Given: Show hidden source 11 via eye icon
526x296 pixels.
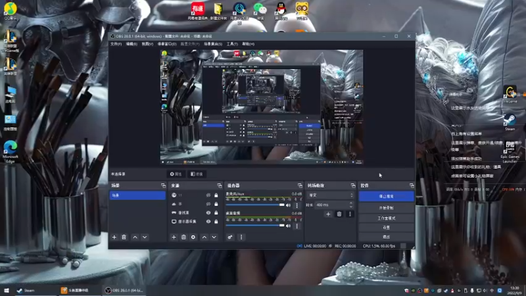Looking at the screenshot, I should [208, 195].
